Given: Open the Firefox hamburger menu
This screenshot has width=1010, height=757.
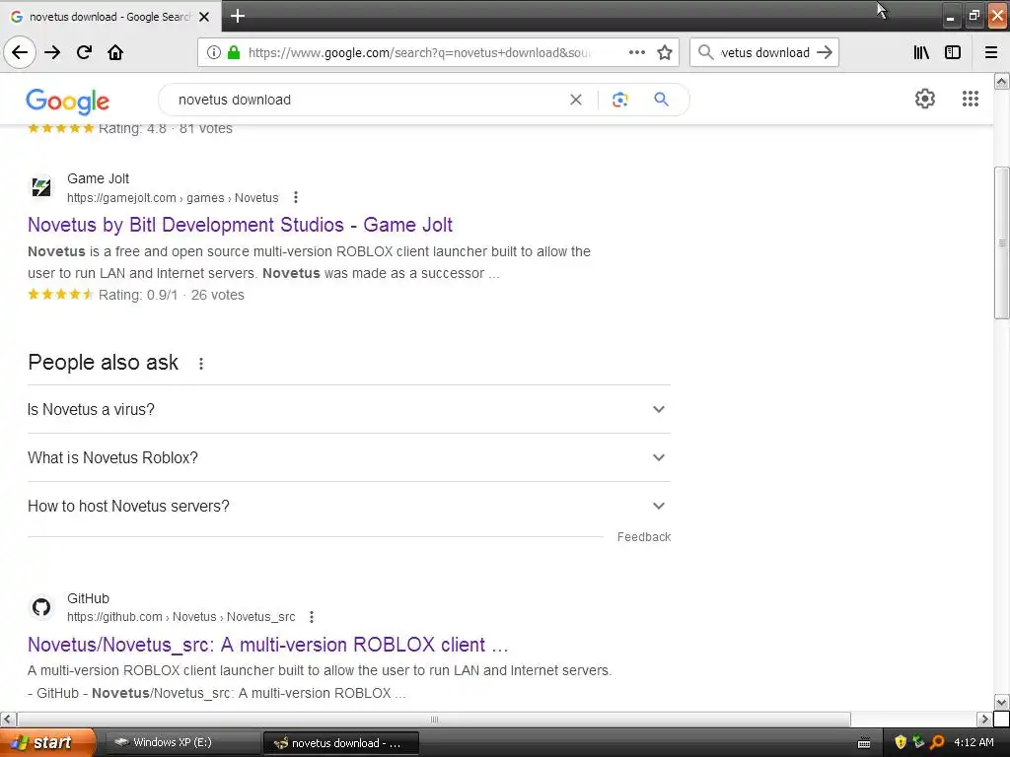Looking at the screenshot, I should point(991,53).
